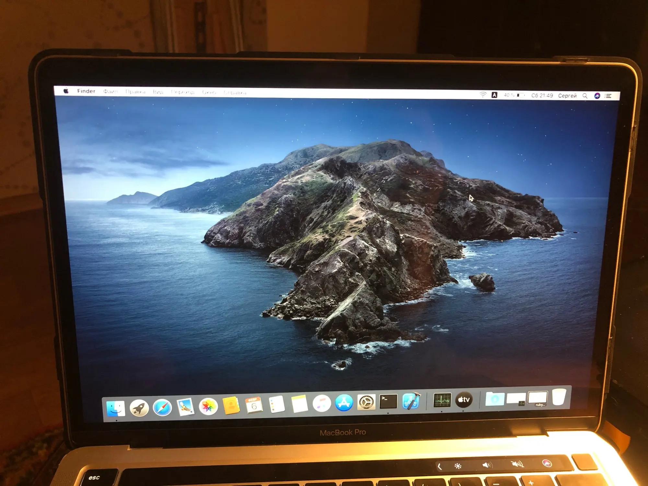The height and width of the screenshot is (486, 648).
Task: Expand the Wi-Fi status menu
Action: 483,95
